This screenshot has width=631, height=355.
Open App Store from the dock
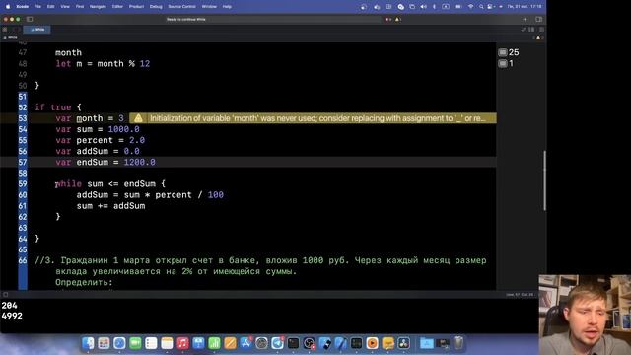[245, 343]
